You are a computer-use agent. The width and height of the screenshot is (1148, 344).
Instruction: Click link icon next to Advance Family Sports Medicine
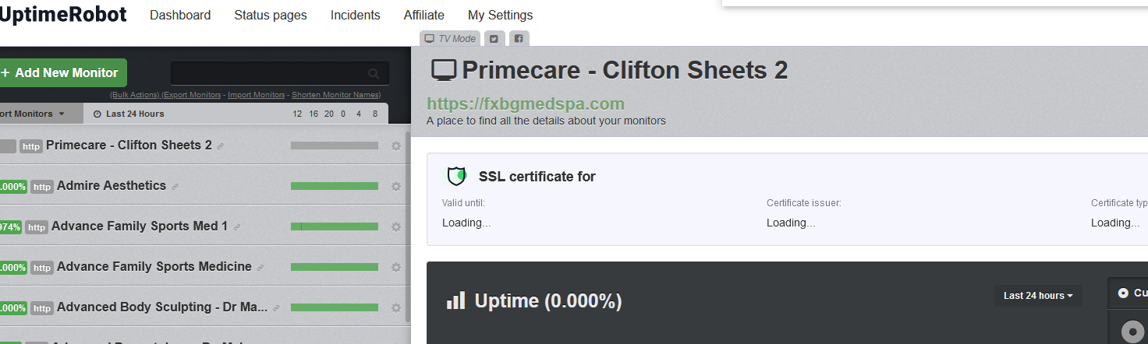coord(260,268)
